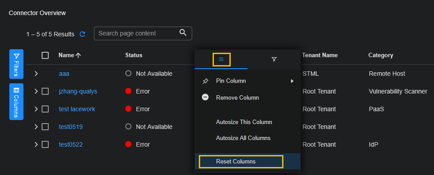This screenshot has width=434, height=175.
Task: Click the minus icon for Remove Column
Action: [x=205, y=97]
